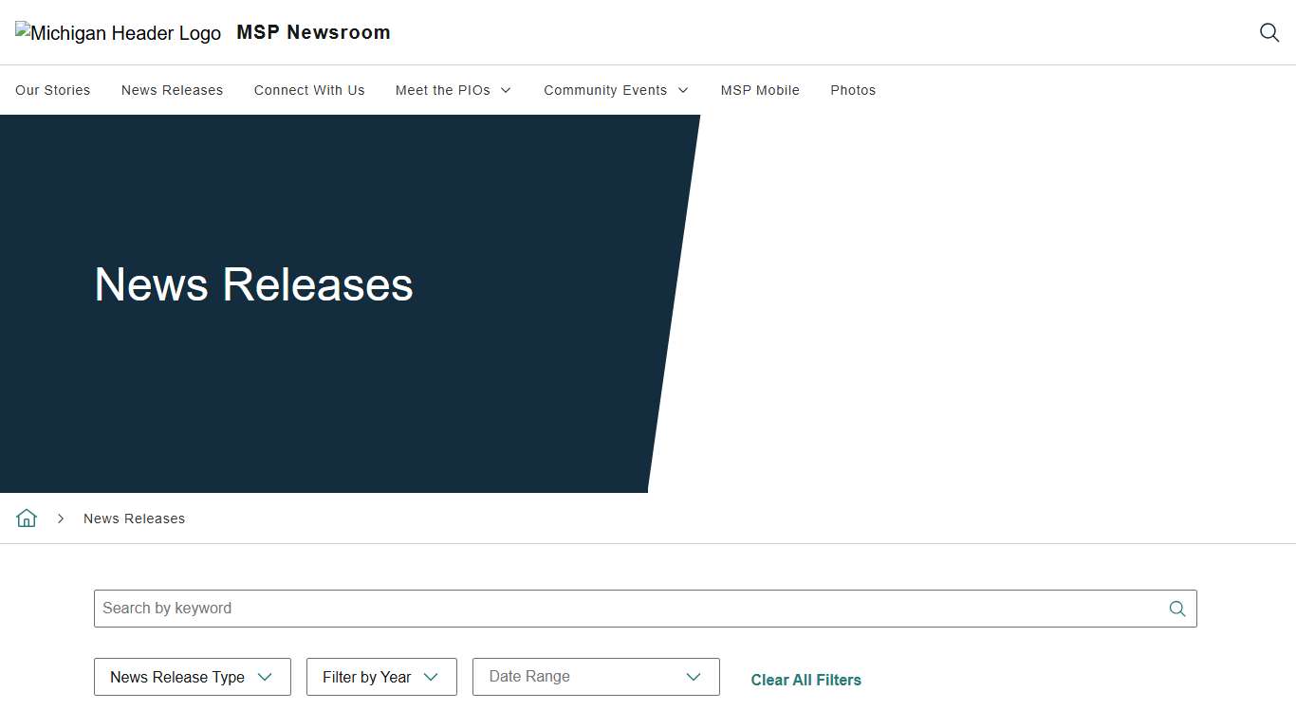Image resolution: width=1296 pixels, height=728 pixels.
Task: Expand the Meet the PIOs menu
Action: 454,90
